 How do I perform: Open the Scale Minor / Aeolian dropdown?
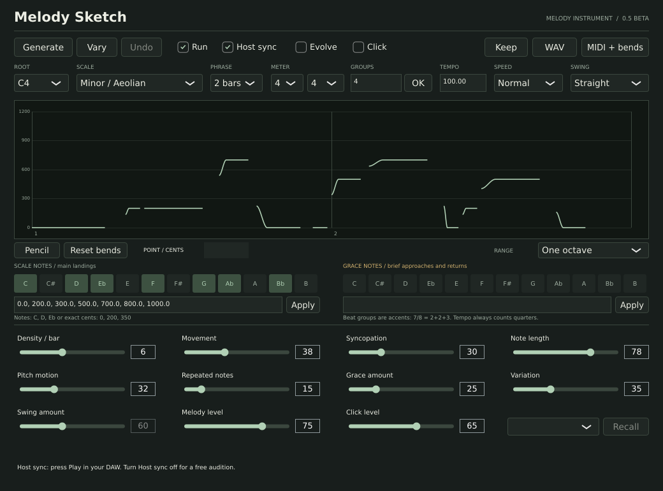click(x=139, y=83)
